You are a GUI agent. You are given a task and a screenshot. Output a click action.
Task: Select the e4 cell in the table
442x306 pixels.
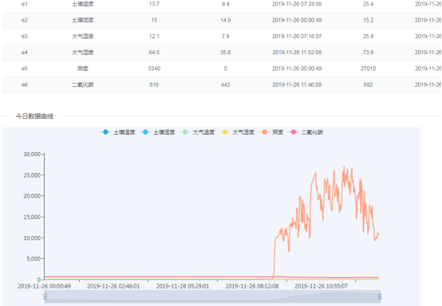(x=25, y=53)
